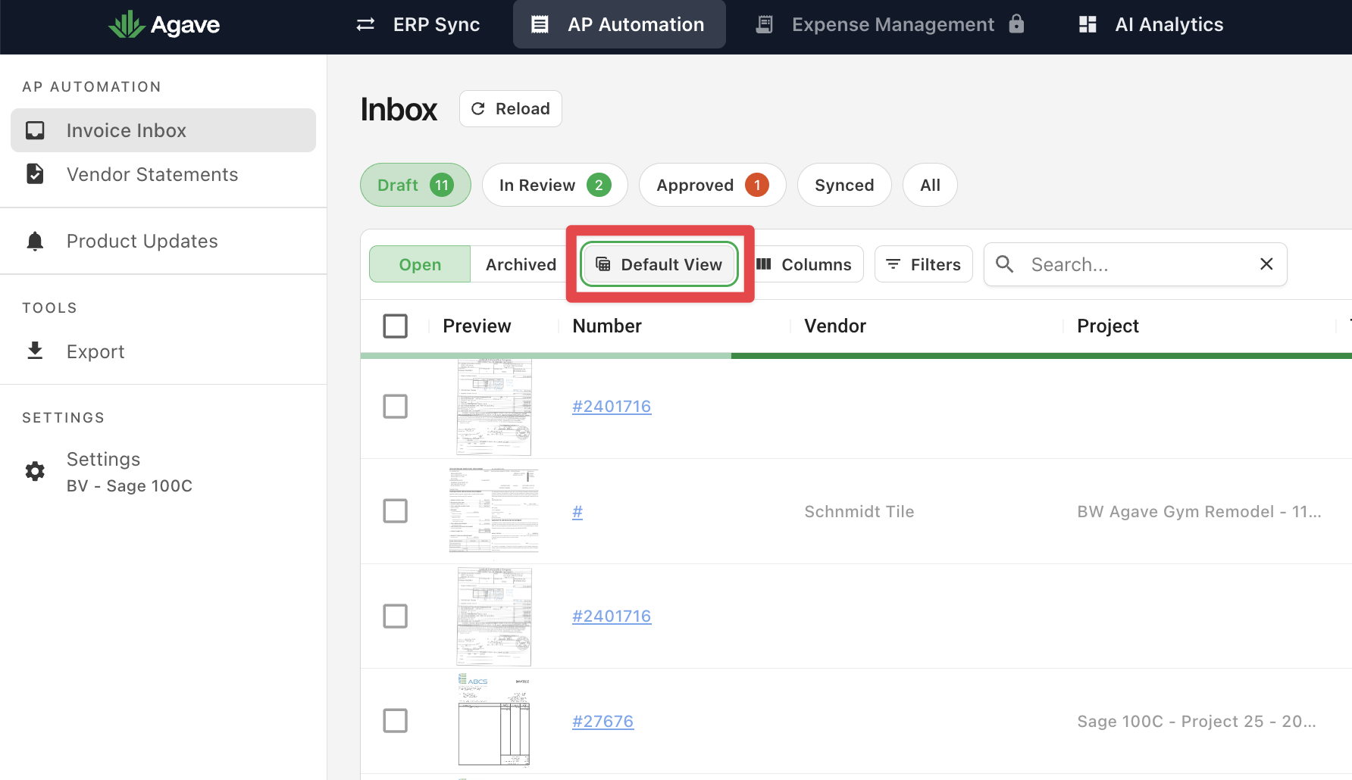Screen dimensions: 1352x780
Task: Click the Product Updates bell icon
Action: [x=35, y=241]
